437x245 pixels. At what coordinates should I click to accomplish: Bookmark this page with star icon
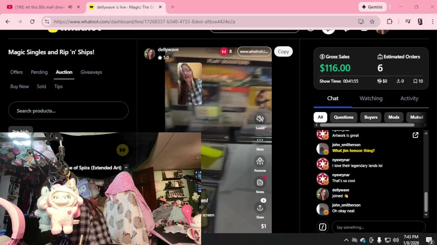372,21
